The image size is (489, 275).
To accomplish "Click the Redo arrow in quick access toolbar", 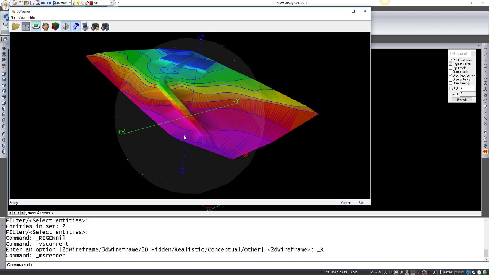I will click(49, 3).
